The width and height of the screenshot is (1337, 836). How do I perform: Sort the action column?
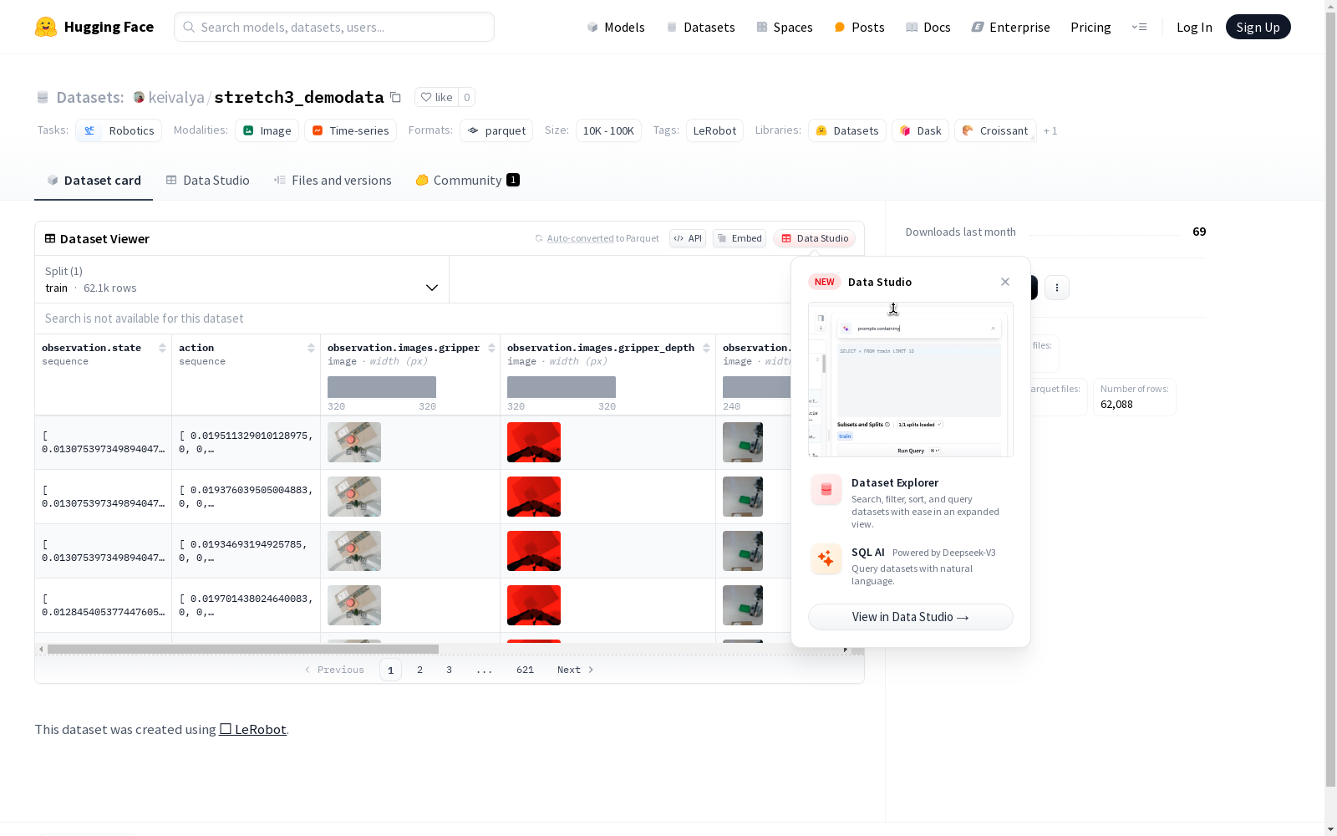(x=311, y=348)
